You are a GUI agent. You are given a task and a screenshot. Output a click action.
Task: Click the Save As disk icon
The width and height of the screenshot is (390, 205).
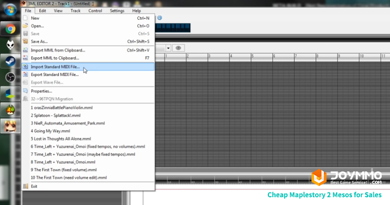pos(25,41)
